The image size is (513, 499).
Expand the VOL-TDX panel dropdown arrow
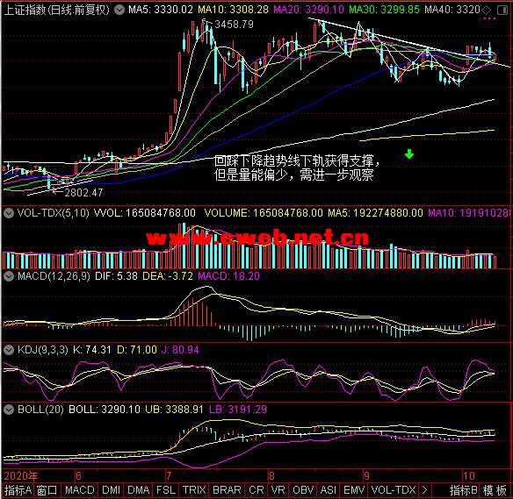coord(9,213)
